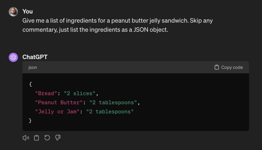The width and height of the screenshot is (262, 150).
Task: Click the json language label
Action: [32, 67]
